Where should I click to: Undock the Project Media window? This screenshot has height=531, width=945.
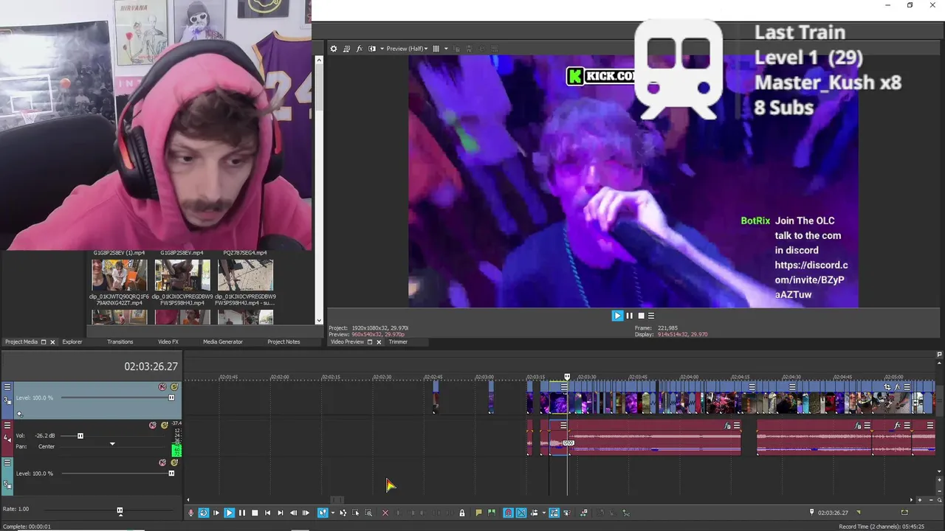tap(43, 342)
